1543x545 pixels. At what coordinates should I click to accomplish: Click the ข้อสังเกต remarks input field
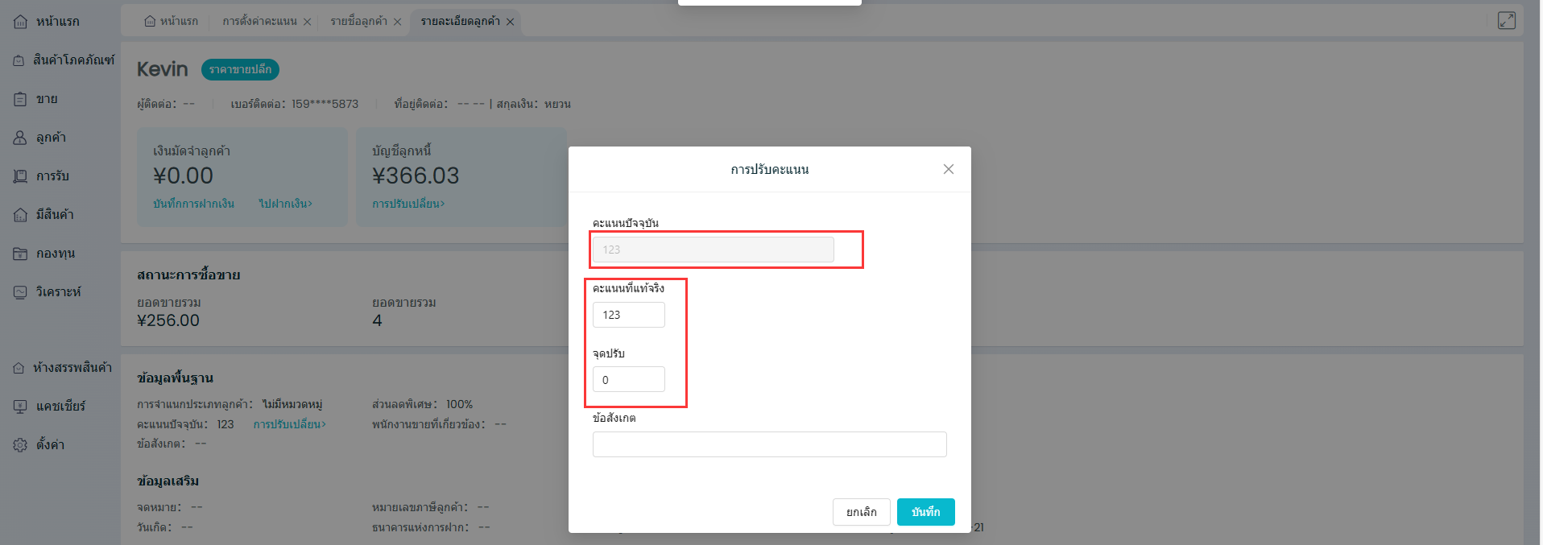coord(769,444)
